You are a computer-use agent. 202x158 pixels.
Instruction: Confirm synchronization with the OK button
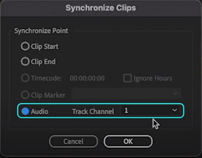pos(128,141)
